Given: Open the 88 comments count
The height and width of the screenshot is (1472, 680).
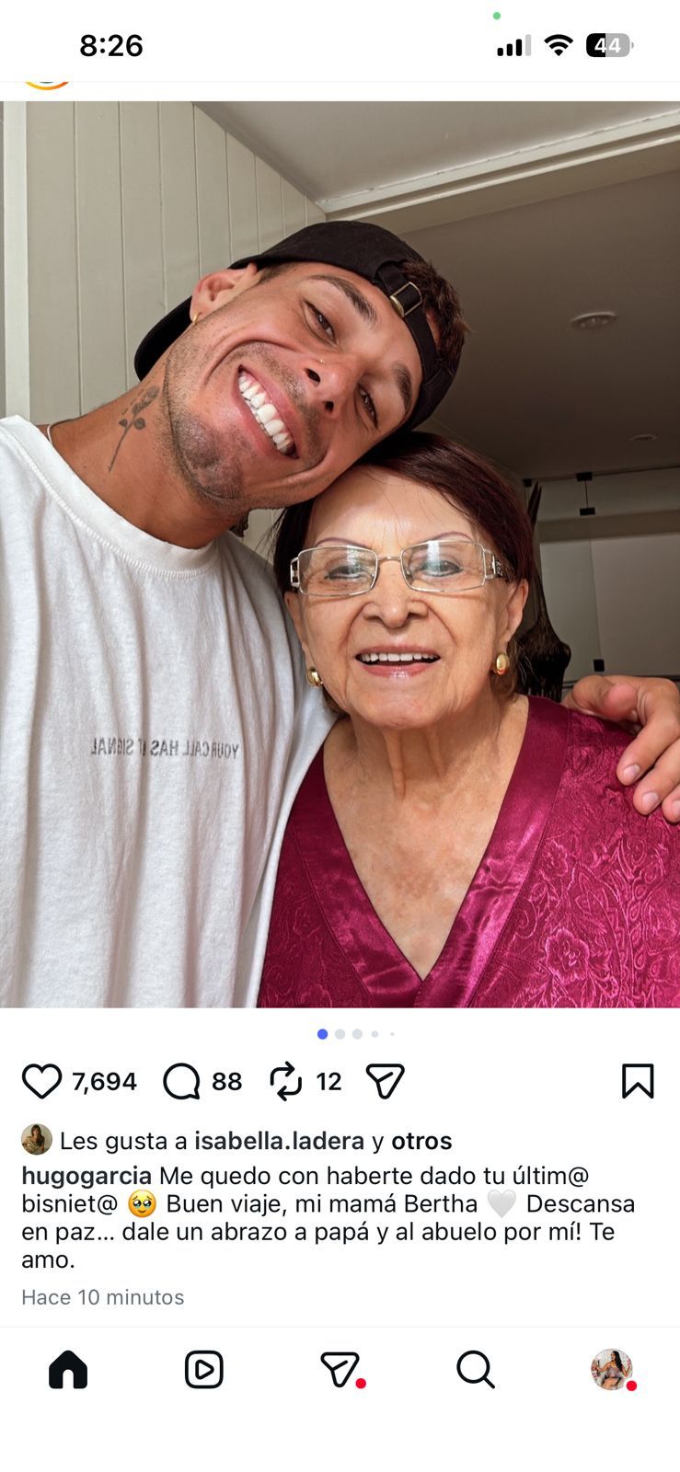Looking at the screenshot, I should [226, 1081].
